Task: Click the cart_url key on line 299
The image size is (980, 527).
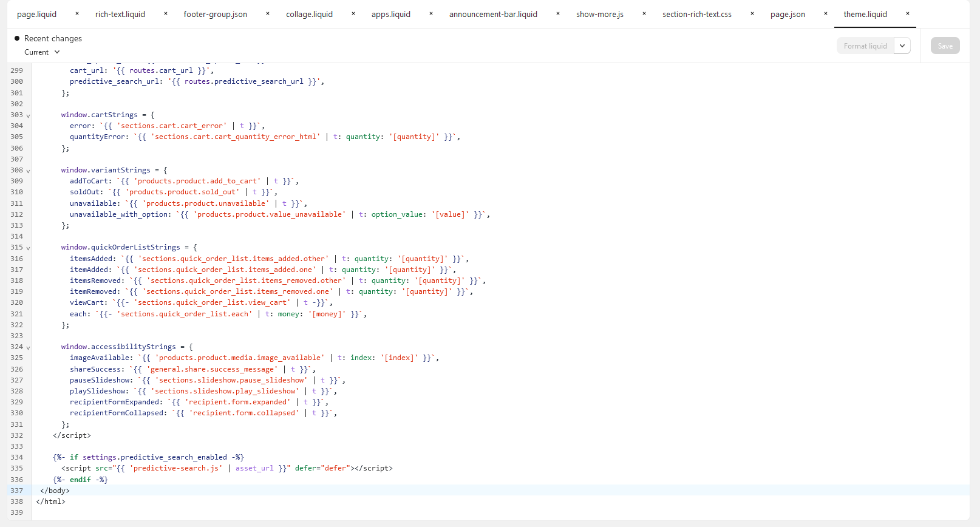Action: click(x=87, y=70)
